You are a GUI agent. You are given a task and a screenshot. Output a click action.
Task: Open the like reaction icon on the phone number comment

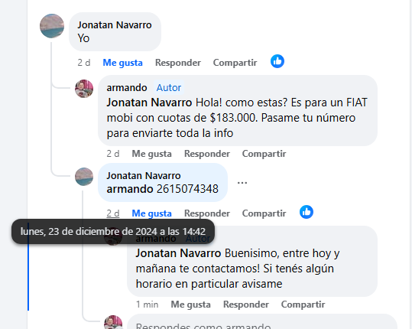coord(307,212)
